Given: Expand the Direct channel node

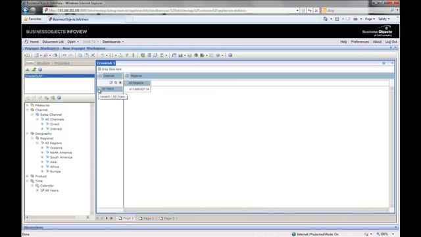Looking at the screenshot, I should point(42,124).
